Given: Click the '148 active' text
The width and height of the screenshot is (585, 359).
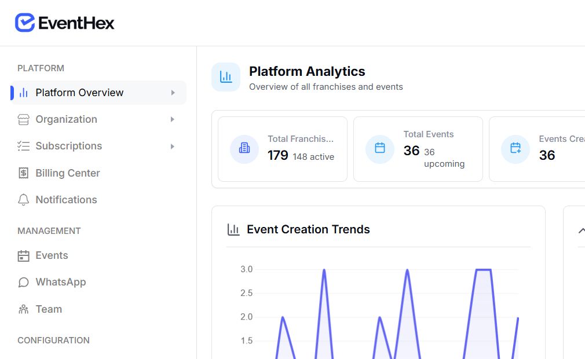Looking at the screenshot, I should click(x=313, y=157).
